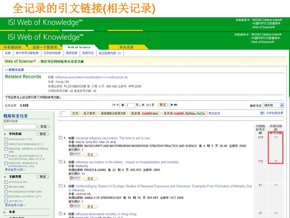Tick the checkbox for record 3
The height and width of the screenshot is (218, 290).
(61, 186)
